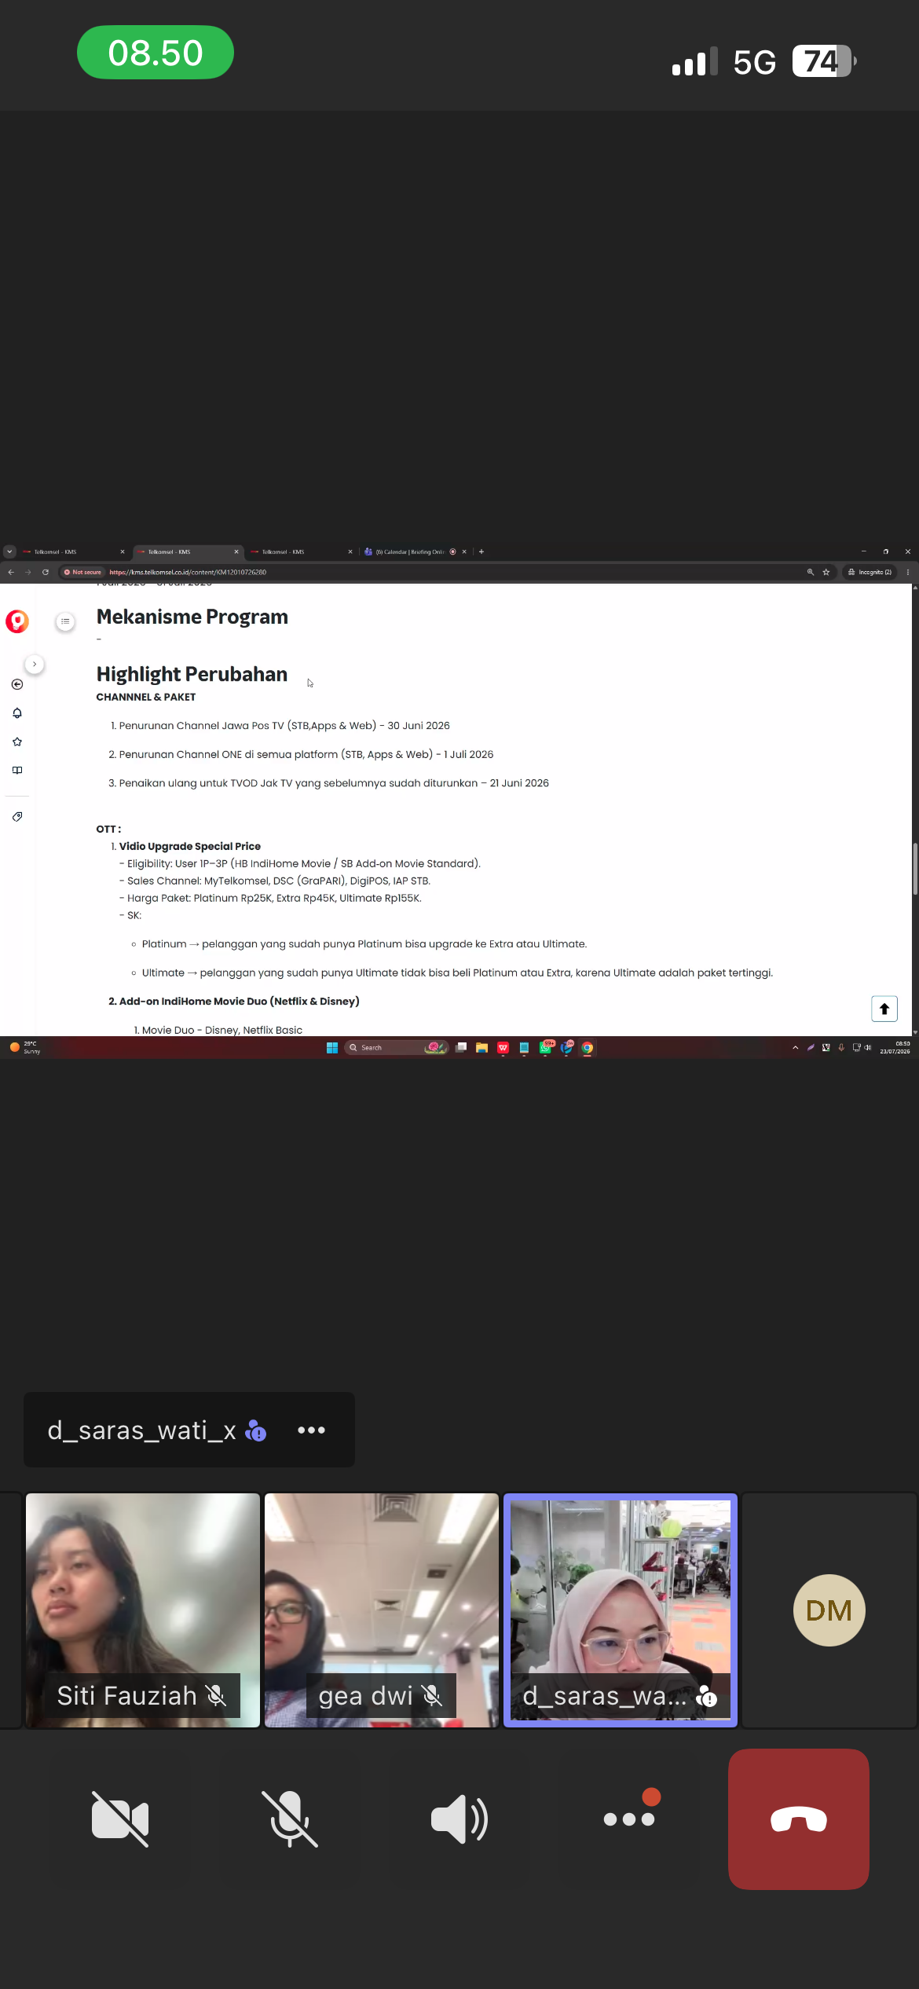The image size is (919, 1989).
Task: Tap the presenter badge icon beside d_saras_wati_x
Action: 256,1430
